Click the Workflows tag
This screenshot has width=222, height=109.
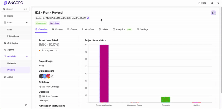tap(55, 23)
